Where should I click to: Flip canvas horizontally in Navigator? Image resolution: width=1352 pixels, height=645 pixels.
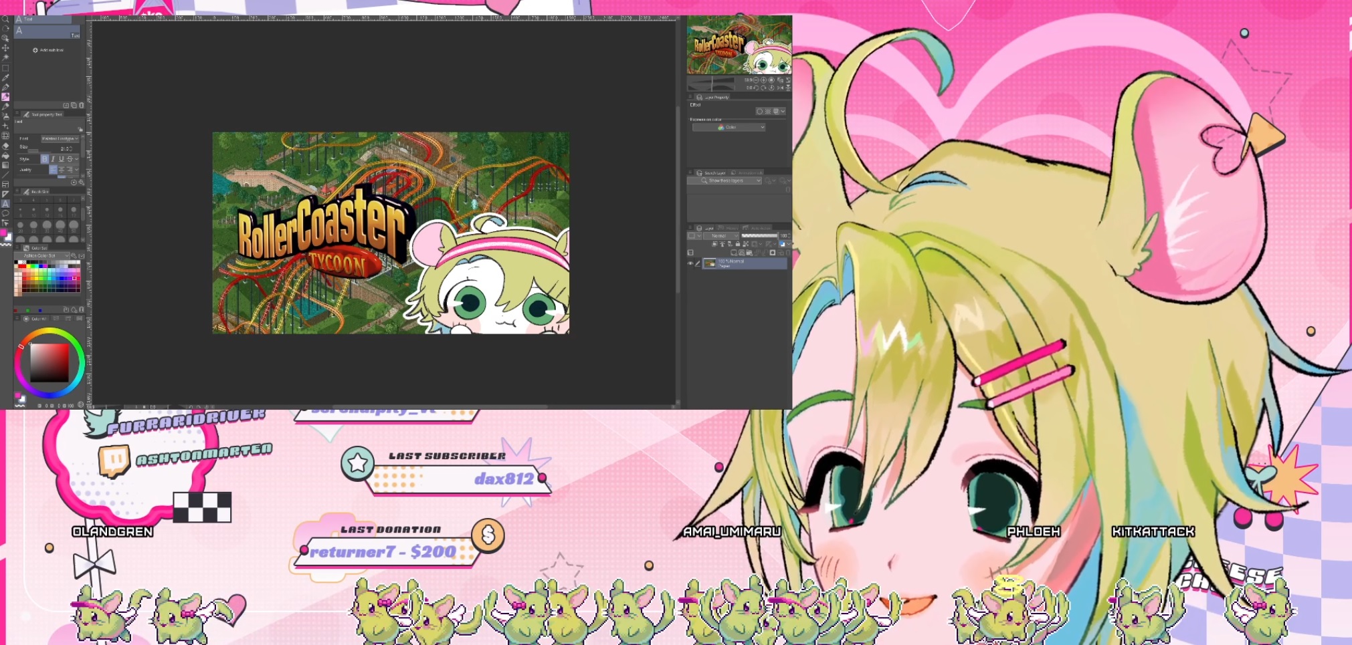[x=780, y=88]
